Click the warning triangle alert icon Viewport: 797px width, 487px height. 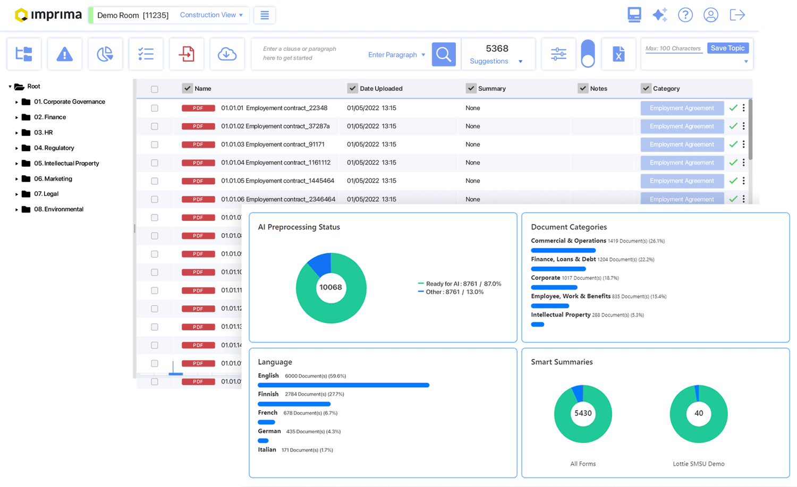[x=64, y=54]
